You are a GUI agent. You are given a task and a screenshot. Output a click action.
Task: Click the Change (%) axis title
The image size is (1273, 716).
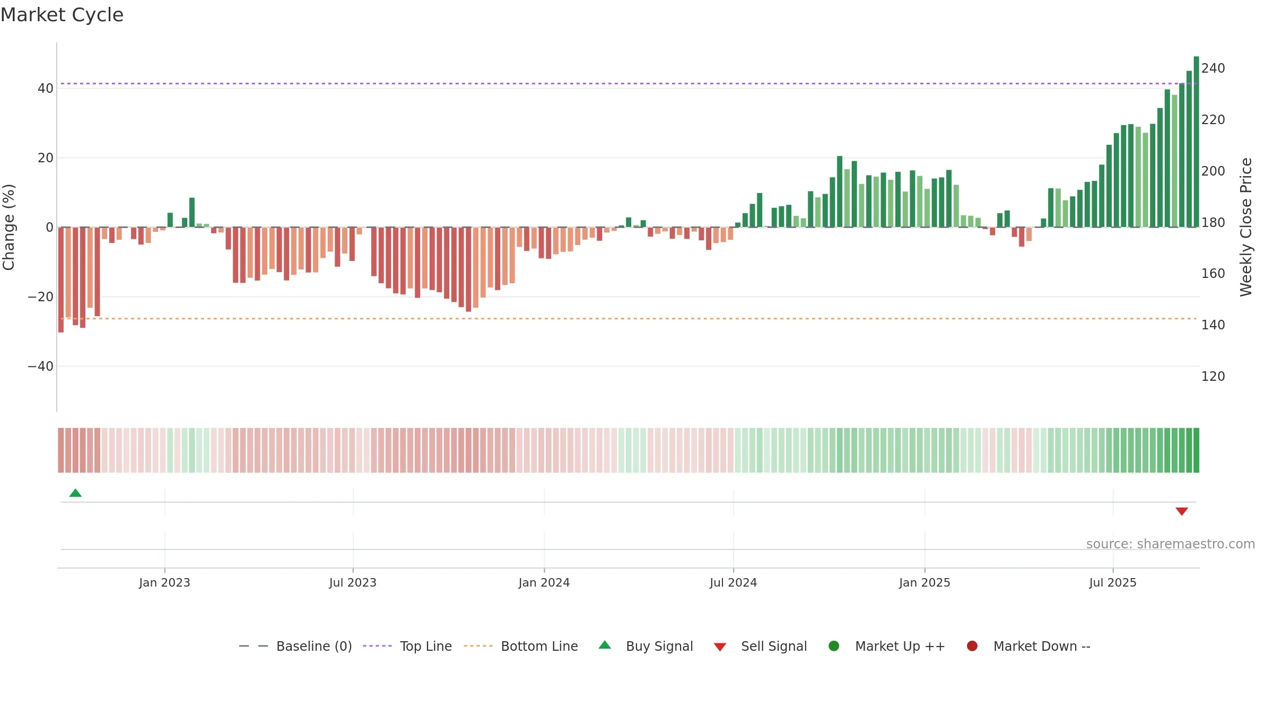tap(8, 227)
